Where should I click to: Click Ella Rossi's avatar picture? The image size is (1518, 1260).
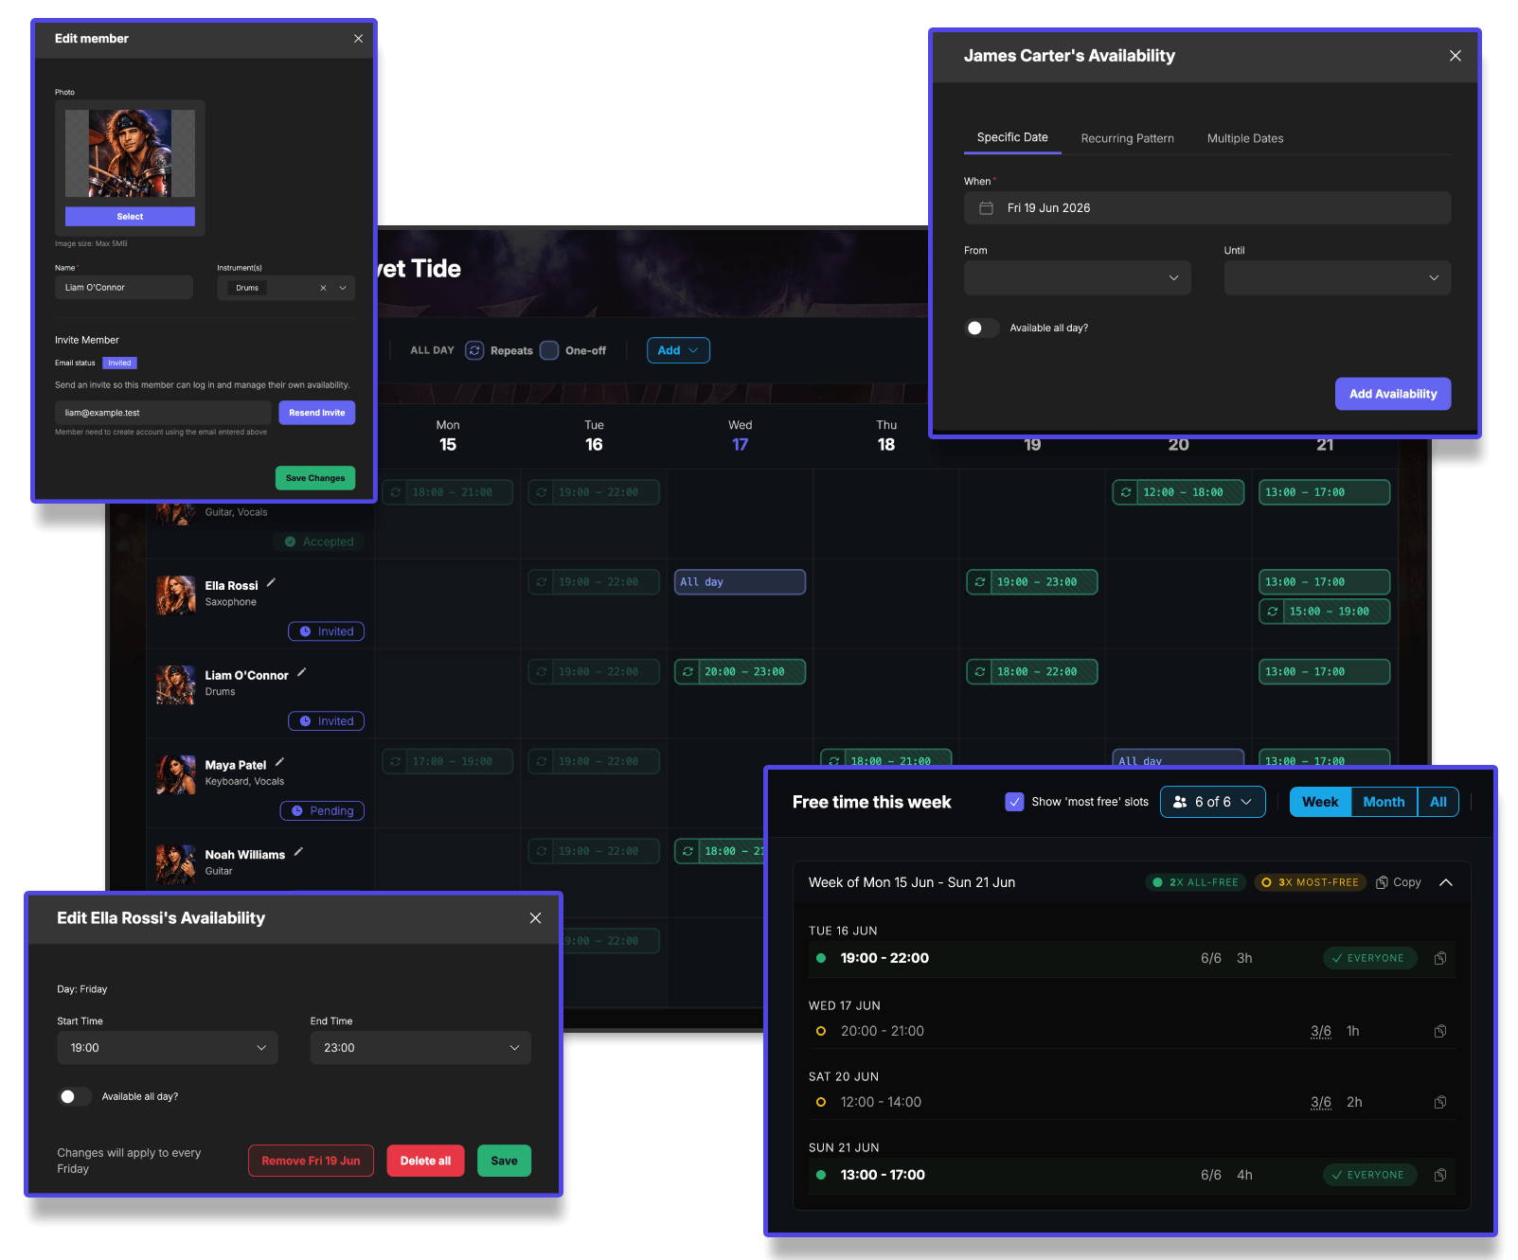[176, 595]
